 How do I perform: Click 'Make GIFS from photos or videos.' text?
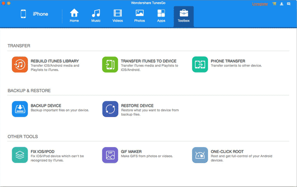147,156
